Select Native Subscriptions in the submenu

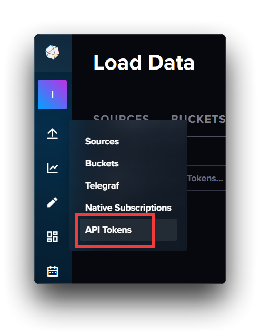pos(128,208)
